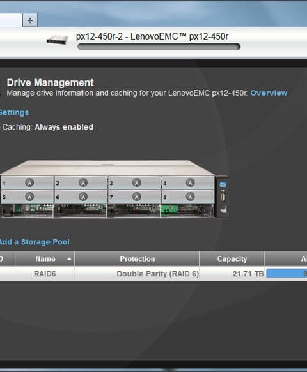307x372 pixels.
Task: Click the px12-450r device thumbnail in header
Action: point(58,40)
